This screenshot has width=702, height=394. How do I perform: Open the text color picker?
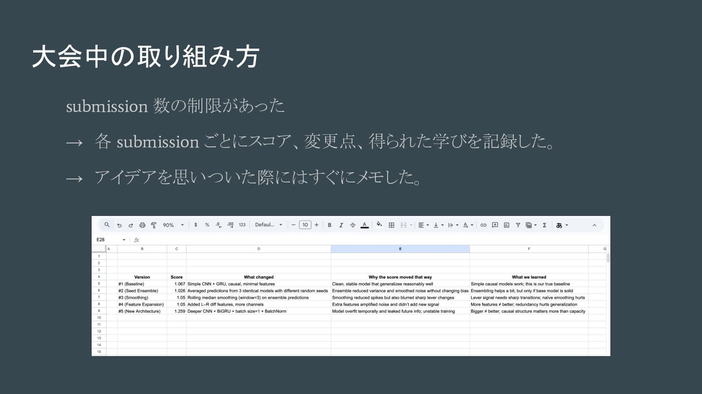click(x=364, y=225)
